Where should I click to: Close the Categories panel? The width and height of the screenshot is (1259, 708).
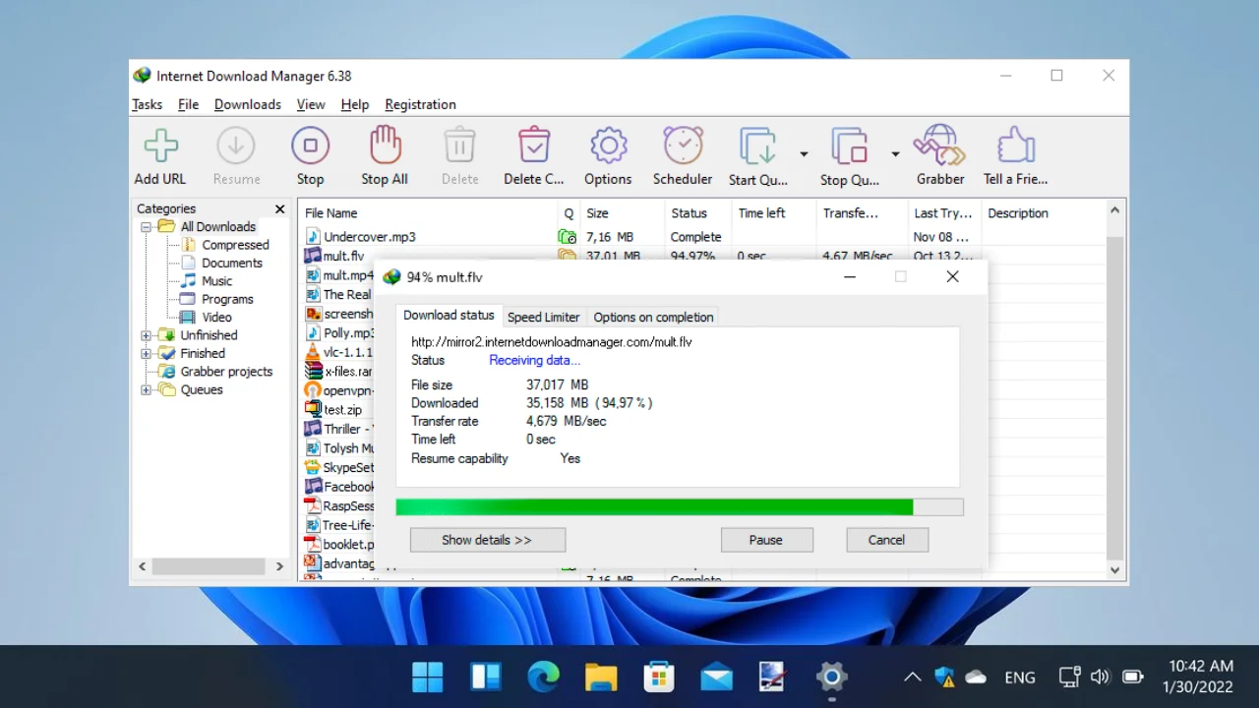pos(280,208)
